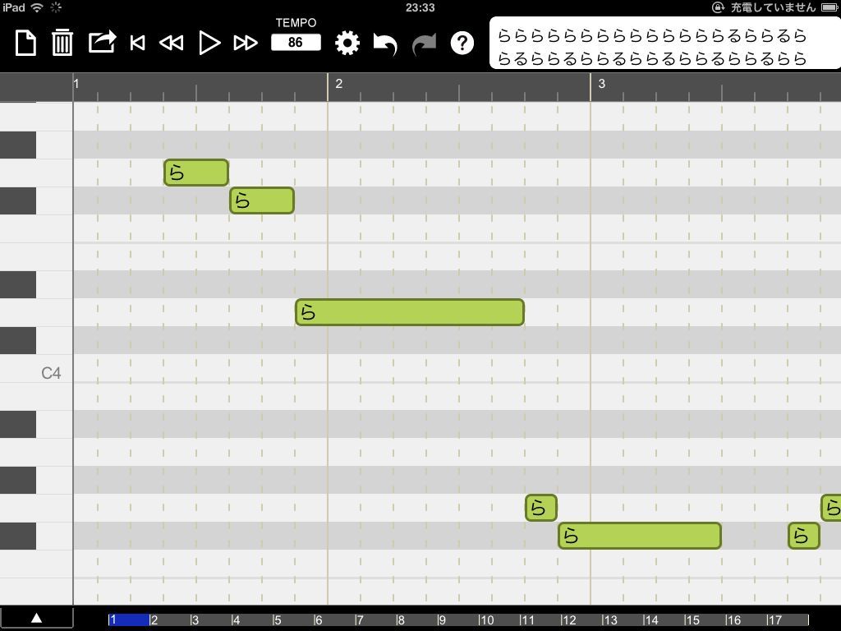Open help with the question mark icon
This screenshot has height=631, width=841.
(462, 43)
